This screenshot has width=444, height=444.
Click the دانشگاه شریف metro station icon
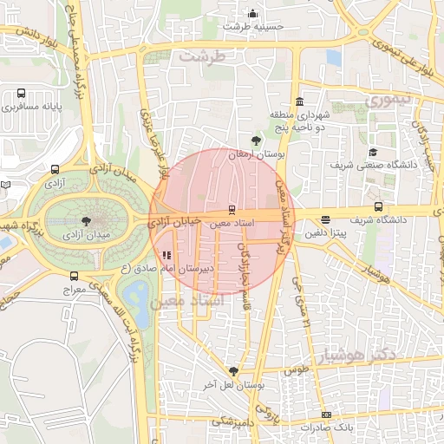[x=378, y=206]
